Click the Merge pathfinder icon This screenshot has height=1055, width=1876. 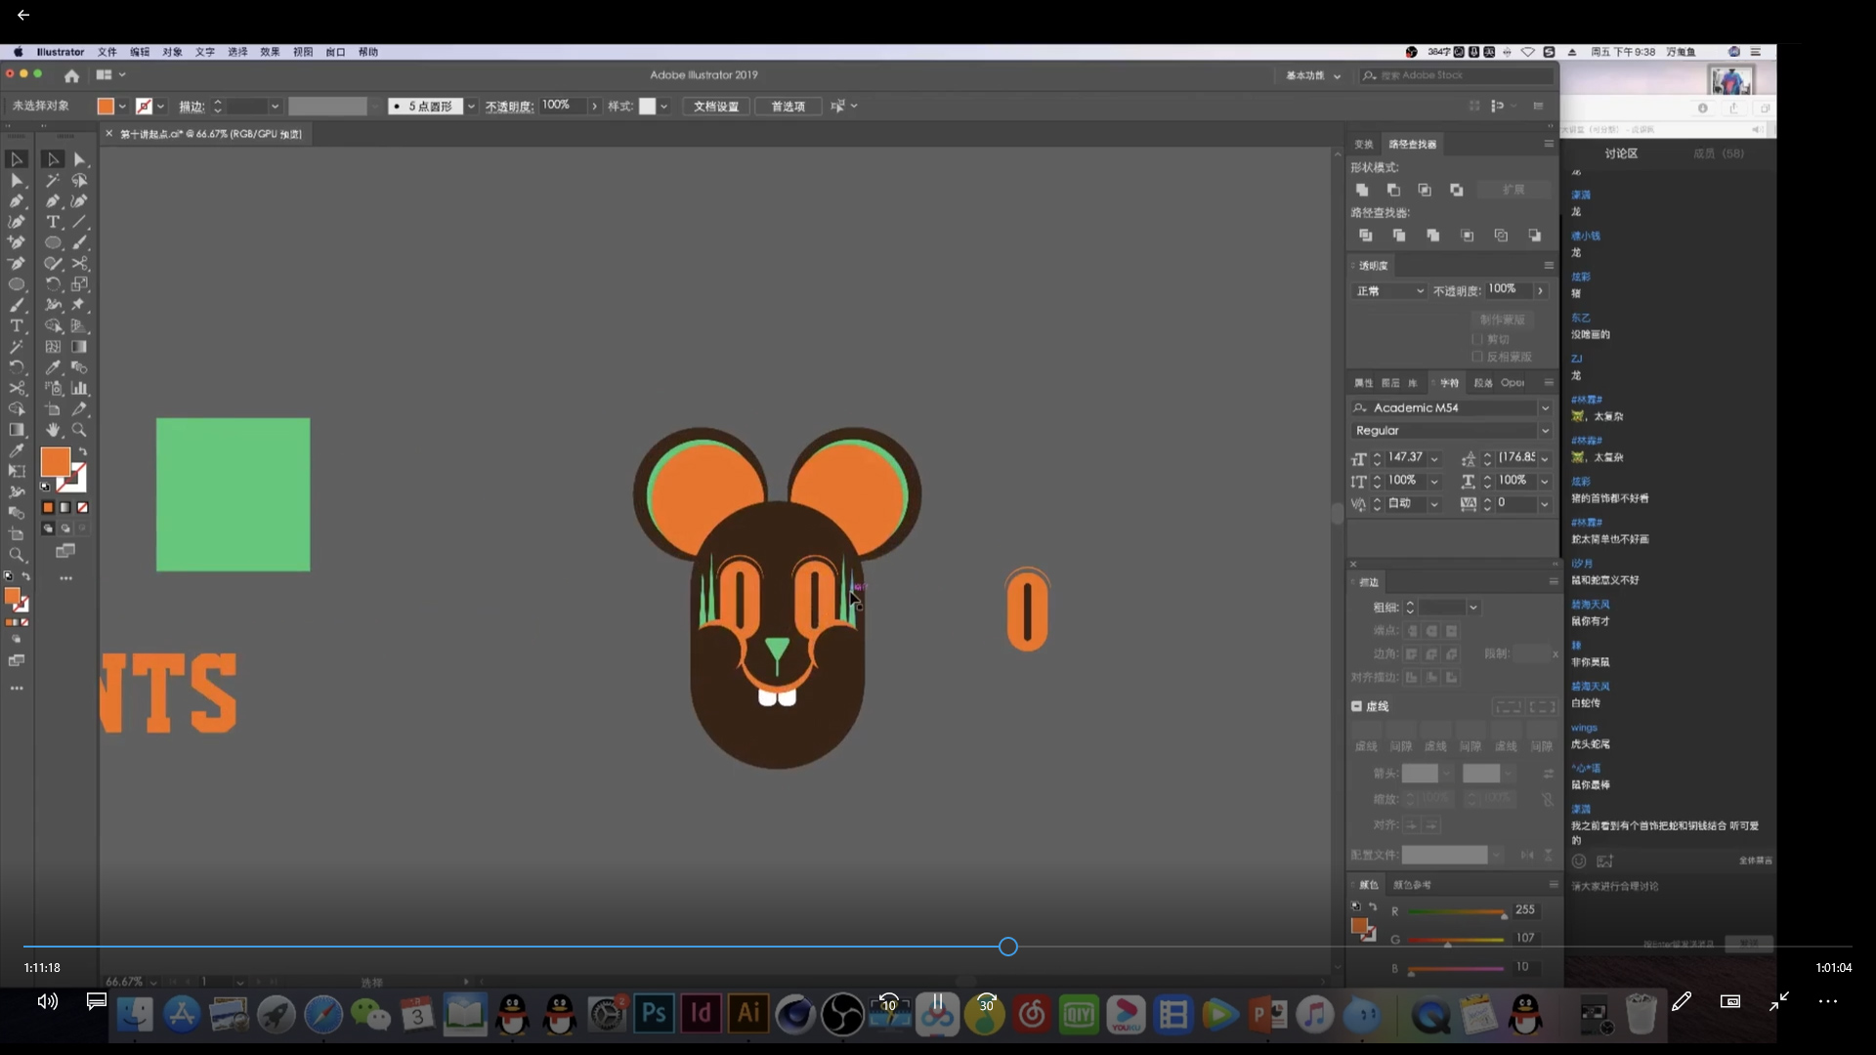pyautogui.click(x=1432, y=235)
